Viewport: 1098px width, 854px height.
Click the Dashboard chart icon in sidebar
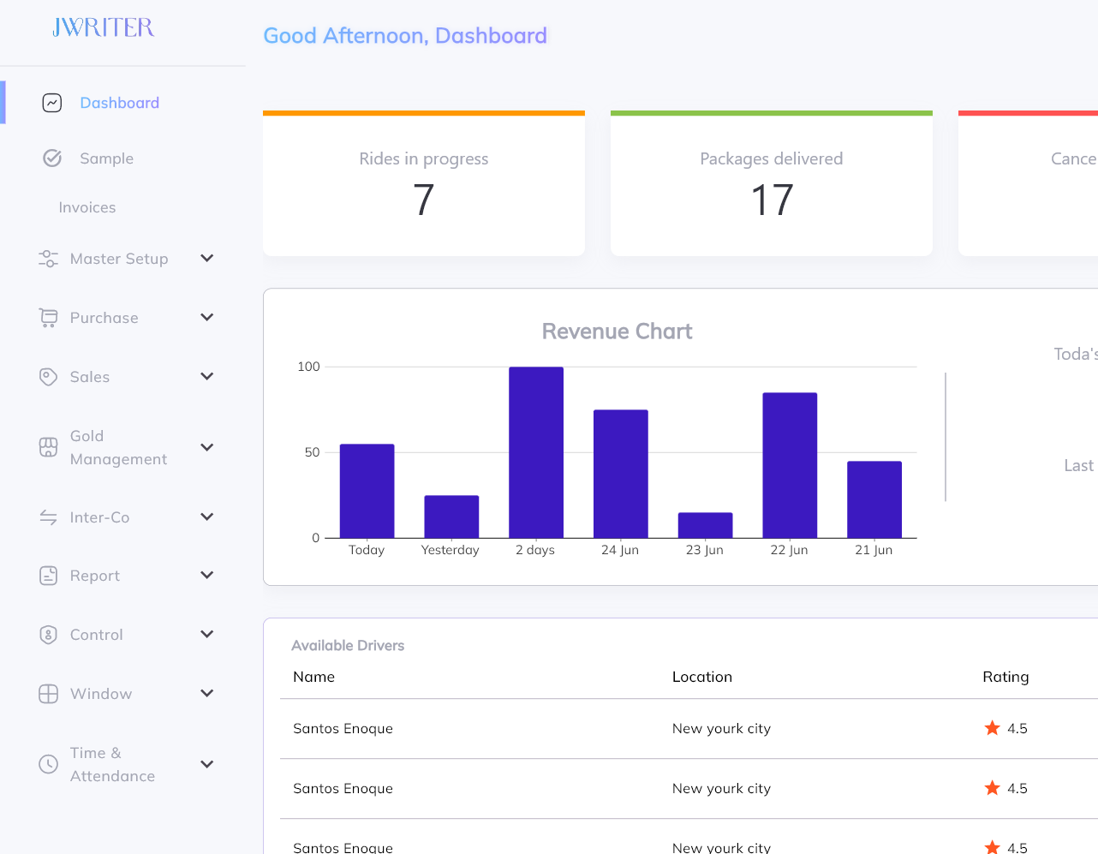point(52,103)
